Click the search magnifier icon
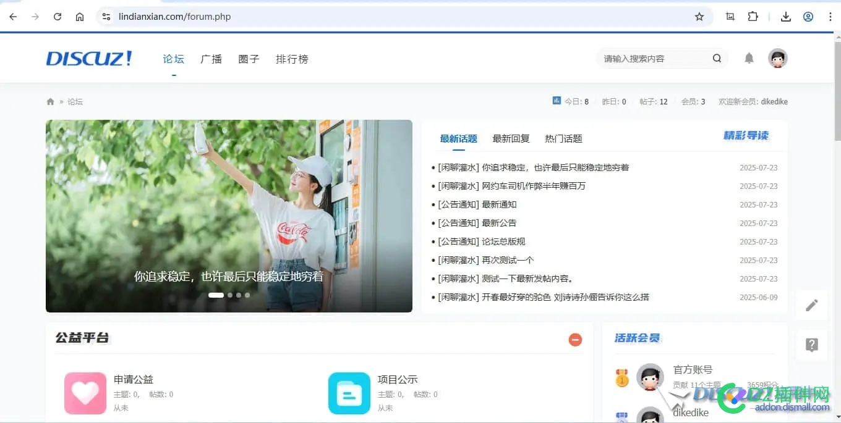841x423 pixels. 717,58
